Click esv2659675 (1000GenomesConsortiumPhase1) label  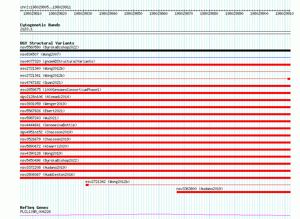pos(61,90)
